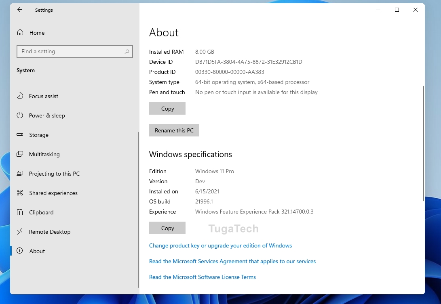Screen dimensions: 441x304
Task: Click the main content vertical scrollbar
Action: pyautogui.click(x=423, y=143)
